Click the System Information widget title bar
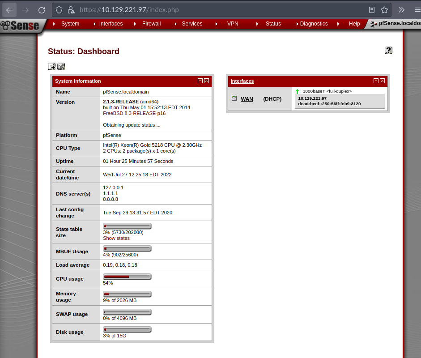421x358 pixels. [132, 81]
